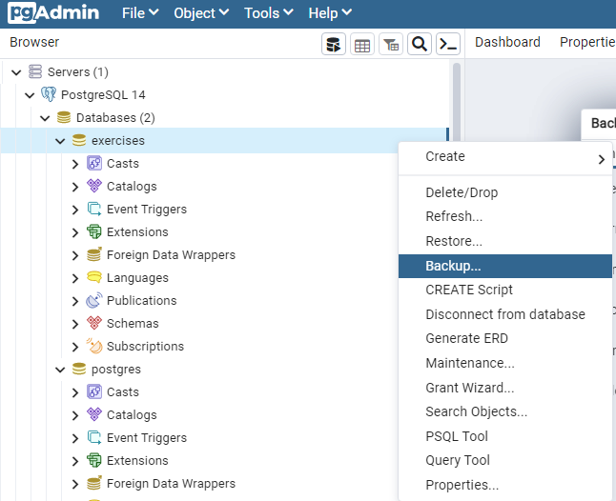This screenshot has height=501, width=616.
Task: Switch to the Dashboard tab
Action: coord(507,42)
